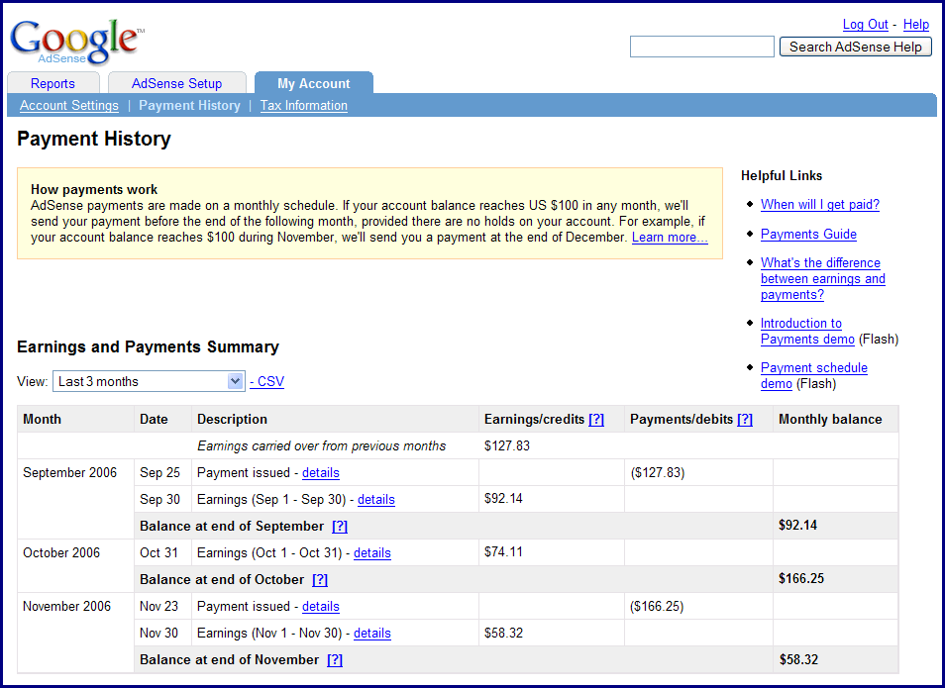The width and height of the screenshot is (945, 688).
Task: Click help icon for October balance
Action: click(x=320, y=579)
